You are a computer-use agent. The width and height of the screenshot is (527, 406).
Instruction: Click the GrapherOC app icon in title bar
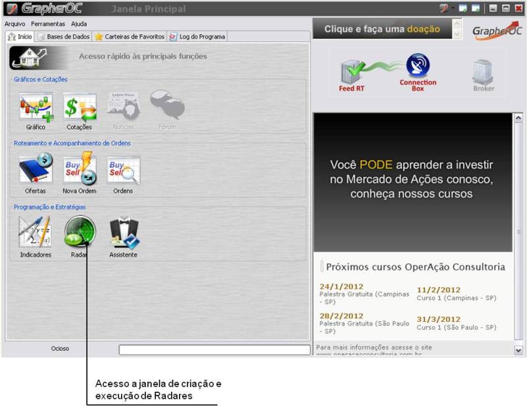[x=12, y=9]
